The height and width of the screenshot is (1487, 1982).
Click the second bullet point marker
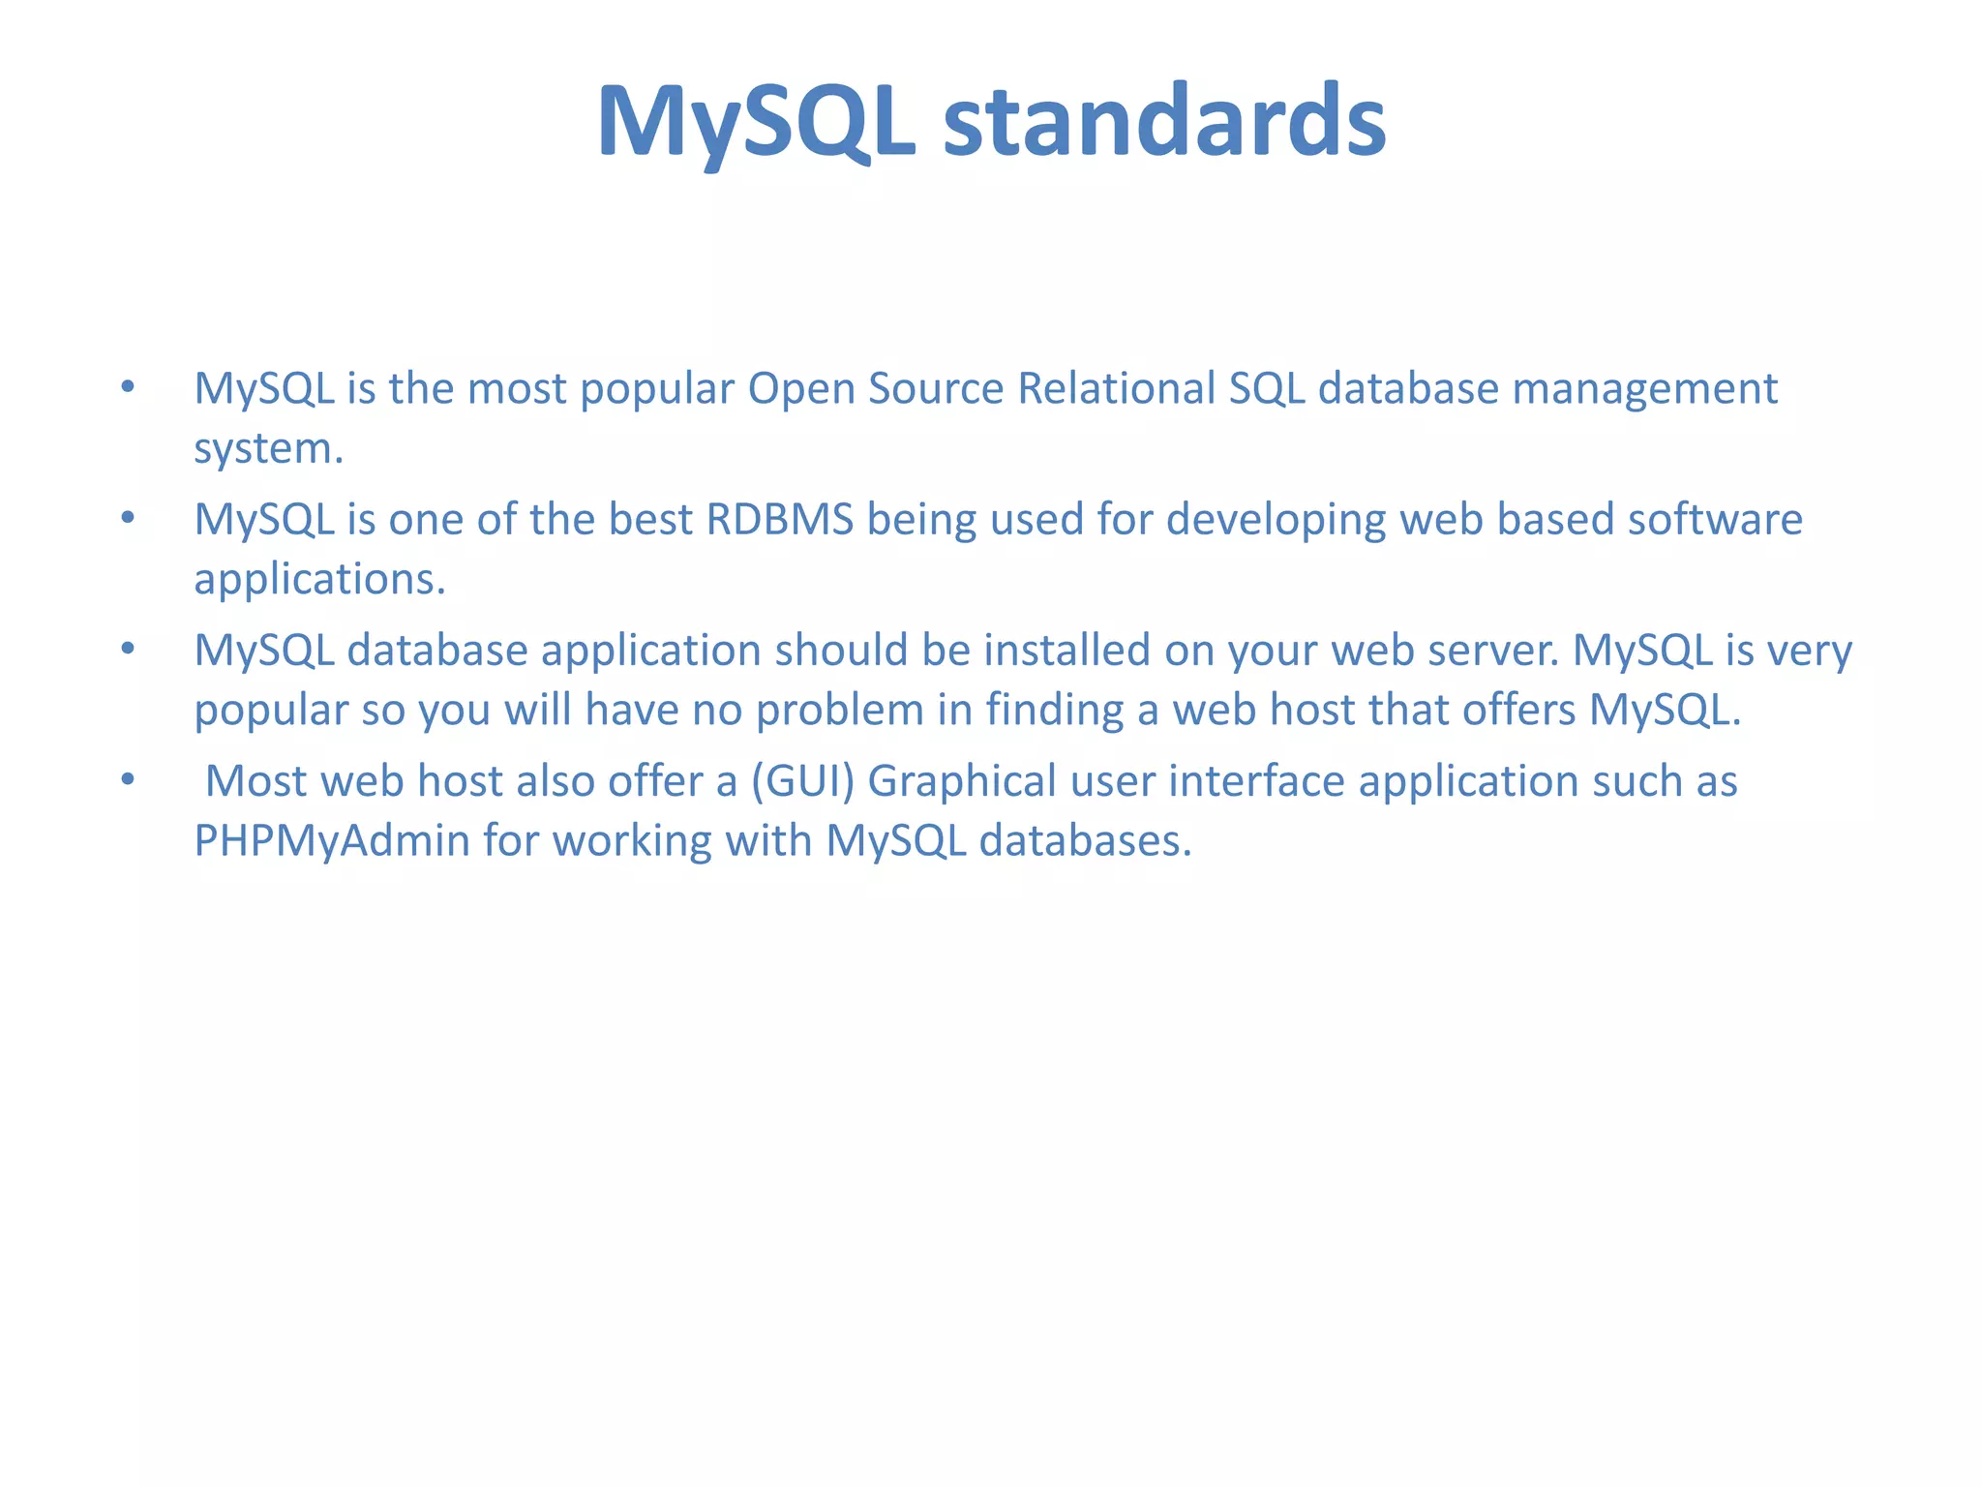click(x=128, y=519)
